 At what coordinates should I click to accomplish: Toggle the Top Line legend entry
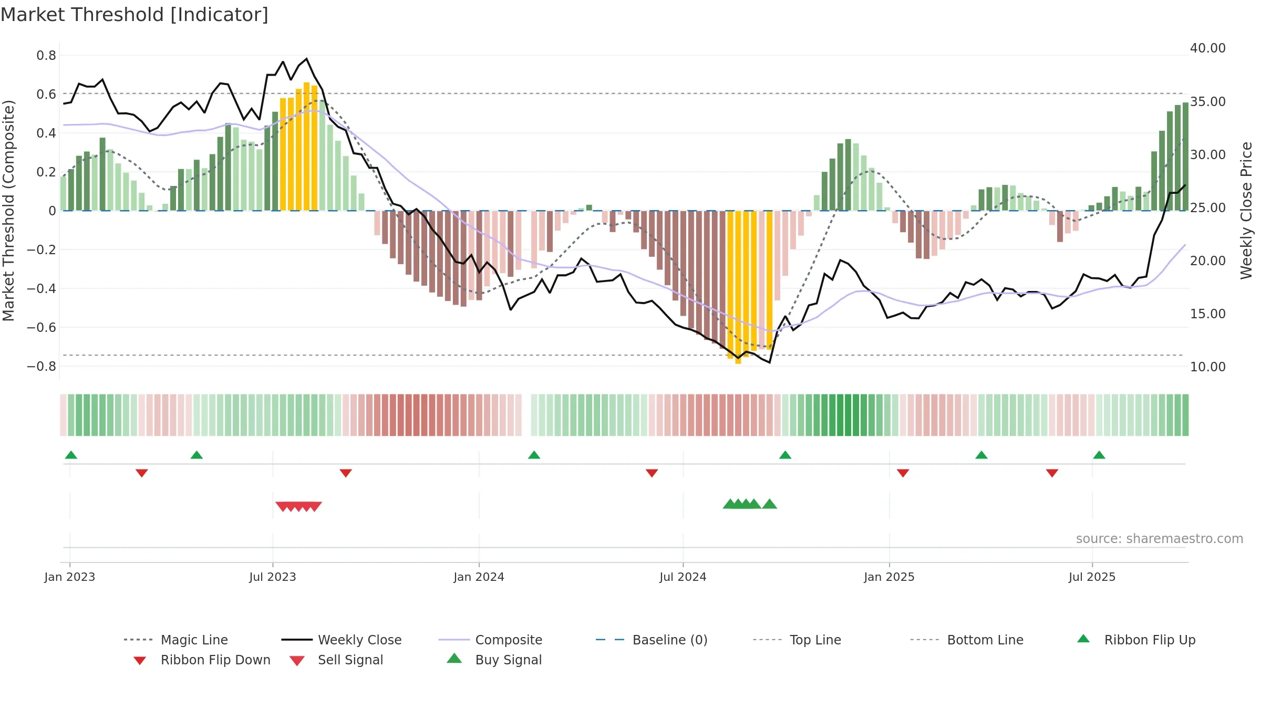[x=797, y=640]
